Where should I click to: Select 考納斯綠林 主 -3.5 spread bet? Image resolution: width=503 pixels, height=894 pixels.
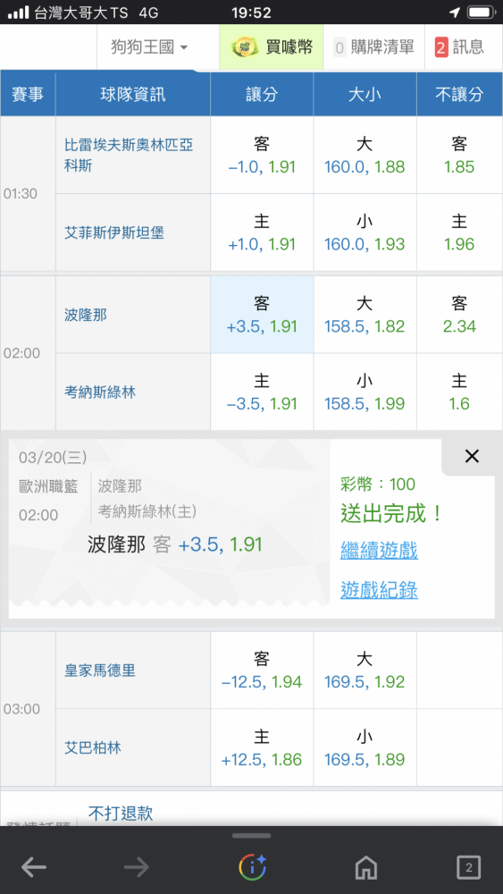[x=262, y=392]
